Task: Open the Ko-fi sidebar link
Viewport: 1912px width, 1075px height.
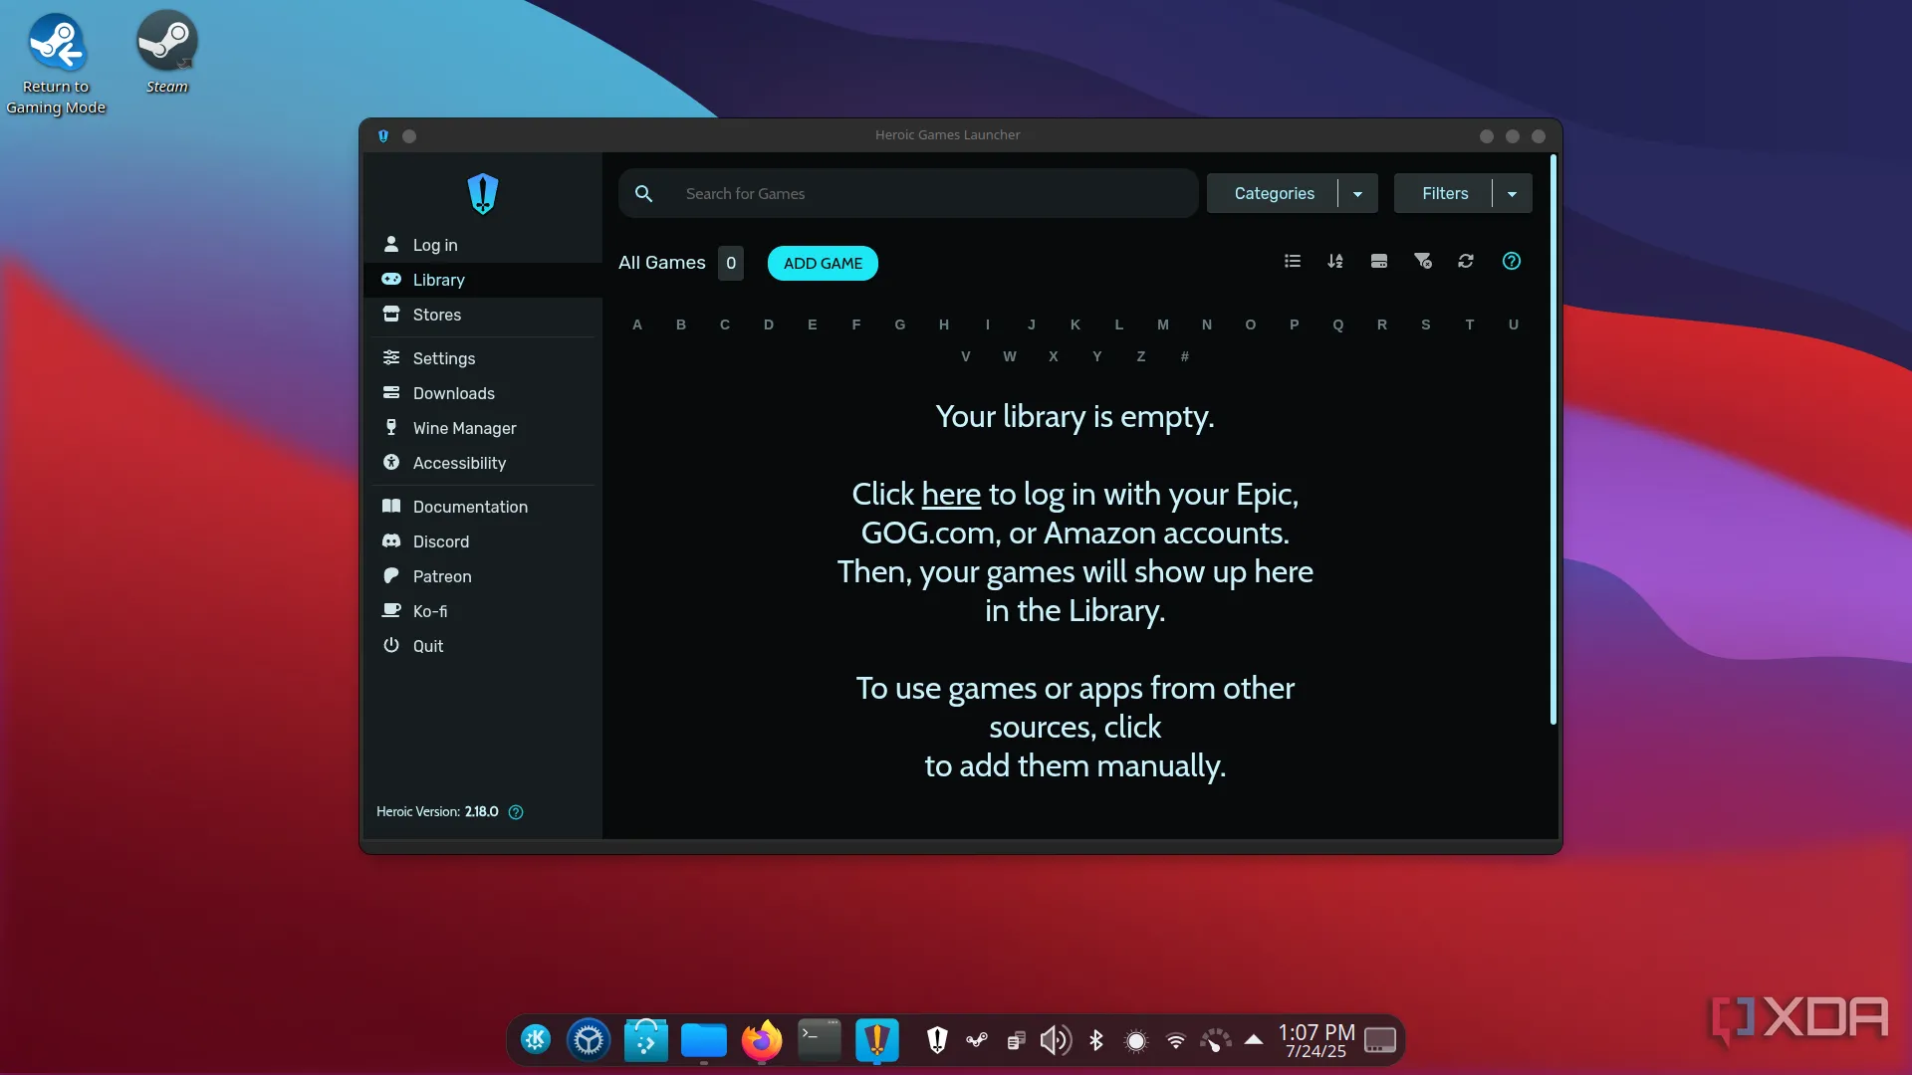Action: [x=483, y=611]
